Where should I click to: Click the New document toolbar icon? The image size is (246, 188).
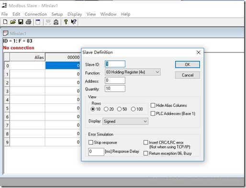pyautogui.click(x=5, y=22)
